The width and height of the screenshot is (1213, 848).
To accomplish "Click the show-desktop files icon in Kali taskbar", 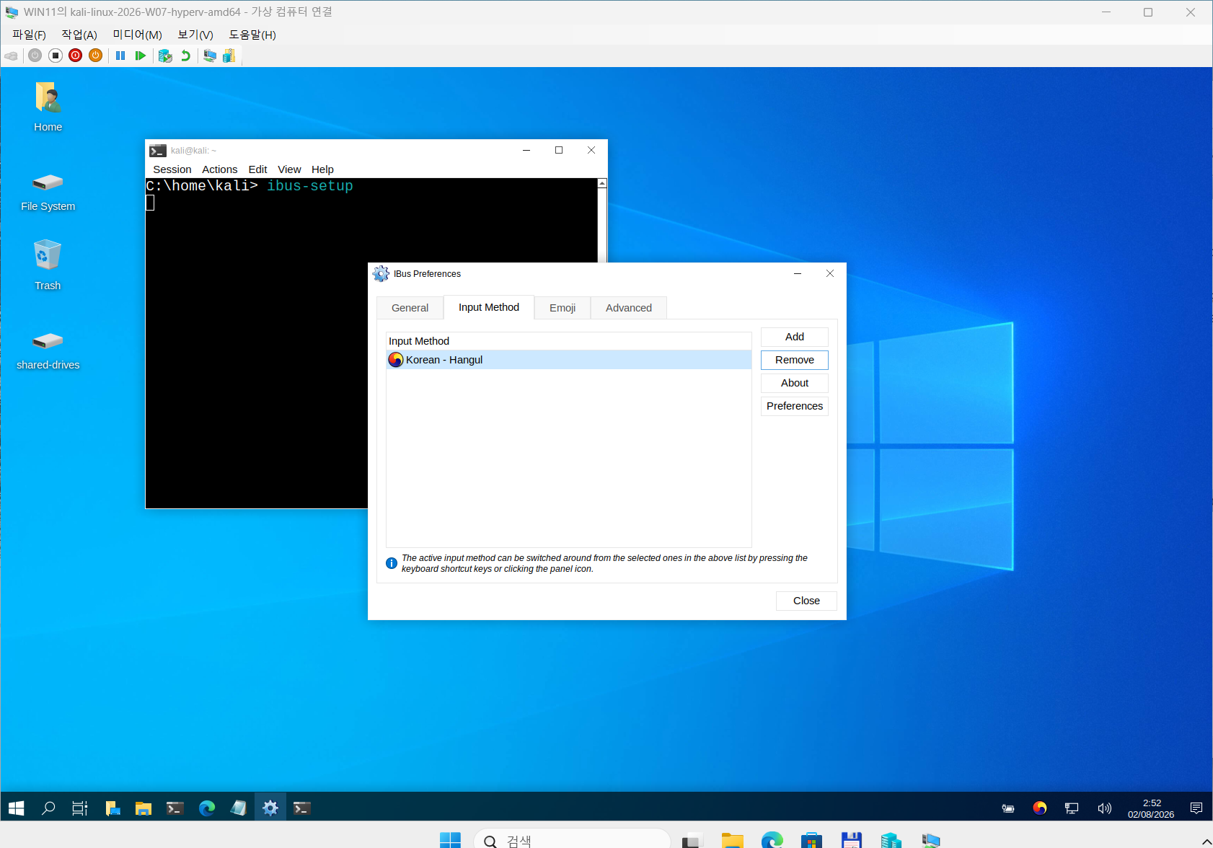I will click(x=112, y=808).
